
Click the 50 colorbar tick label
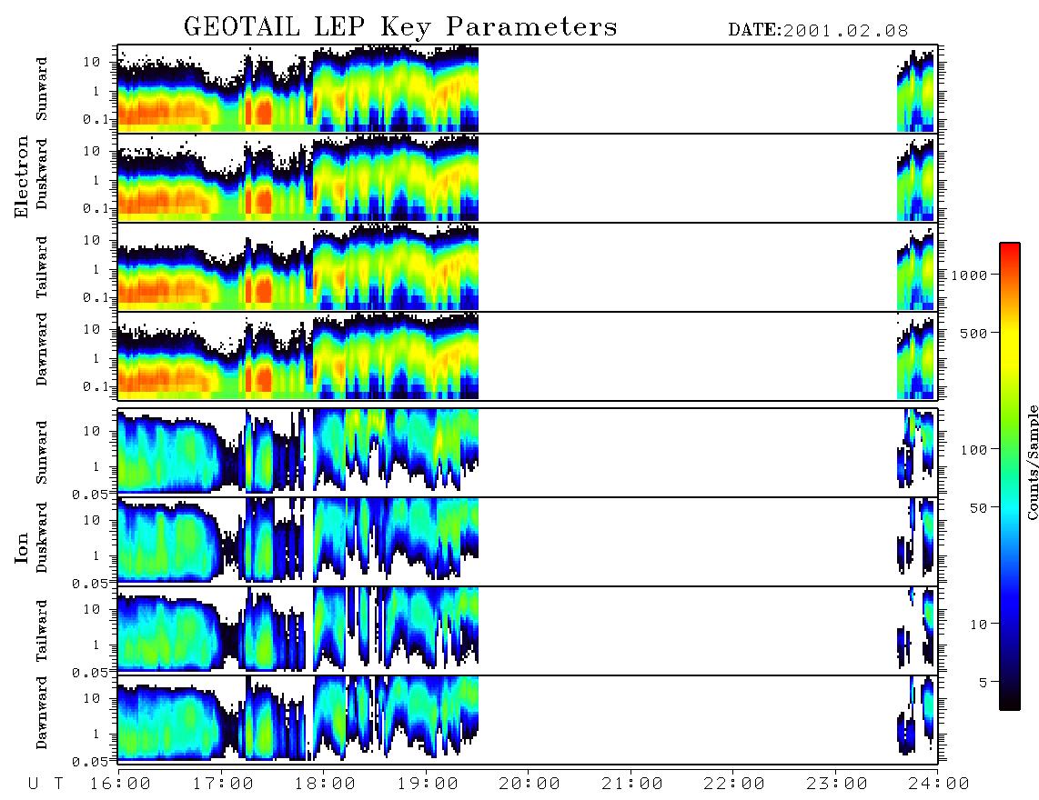[978, 508]
